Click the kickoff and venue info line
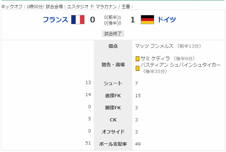 pos(67,7)
